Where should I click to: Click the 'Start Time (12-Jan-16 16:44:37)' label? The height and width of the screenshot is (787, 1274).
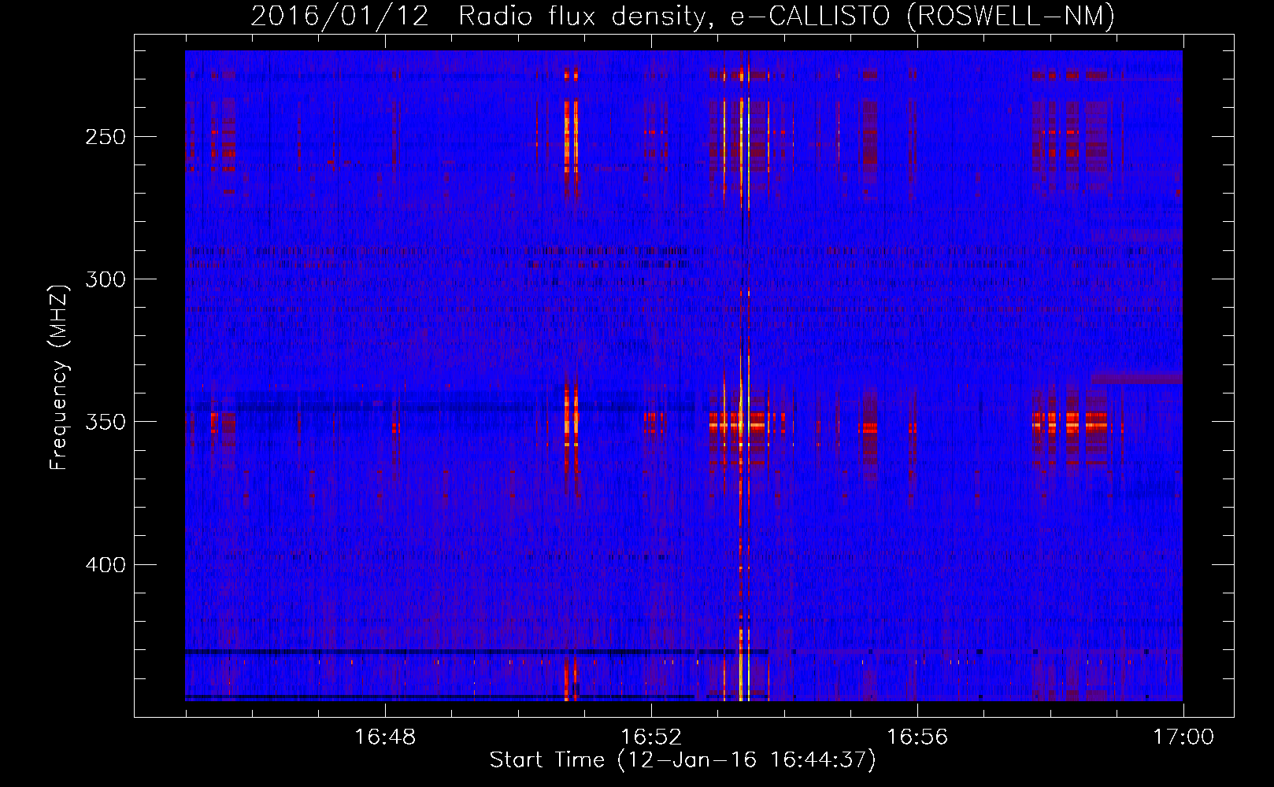click(683, 760)
